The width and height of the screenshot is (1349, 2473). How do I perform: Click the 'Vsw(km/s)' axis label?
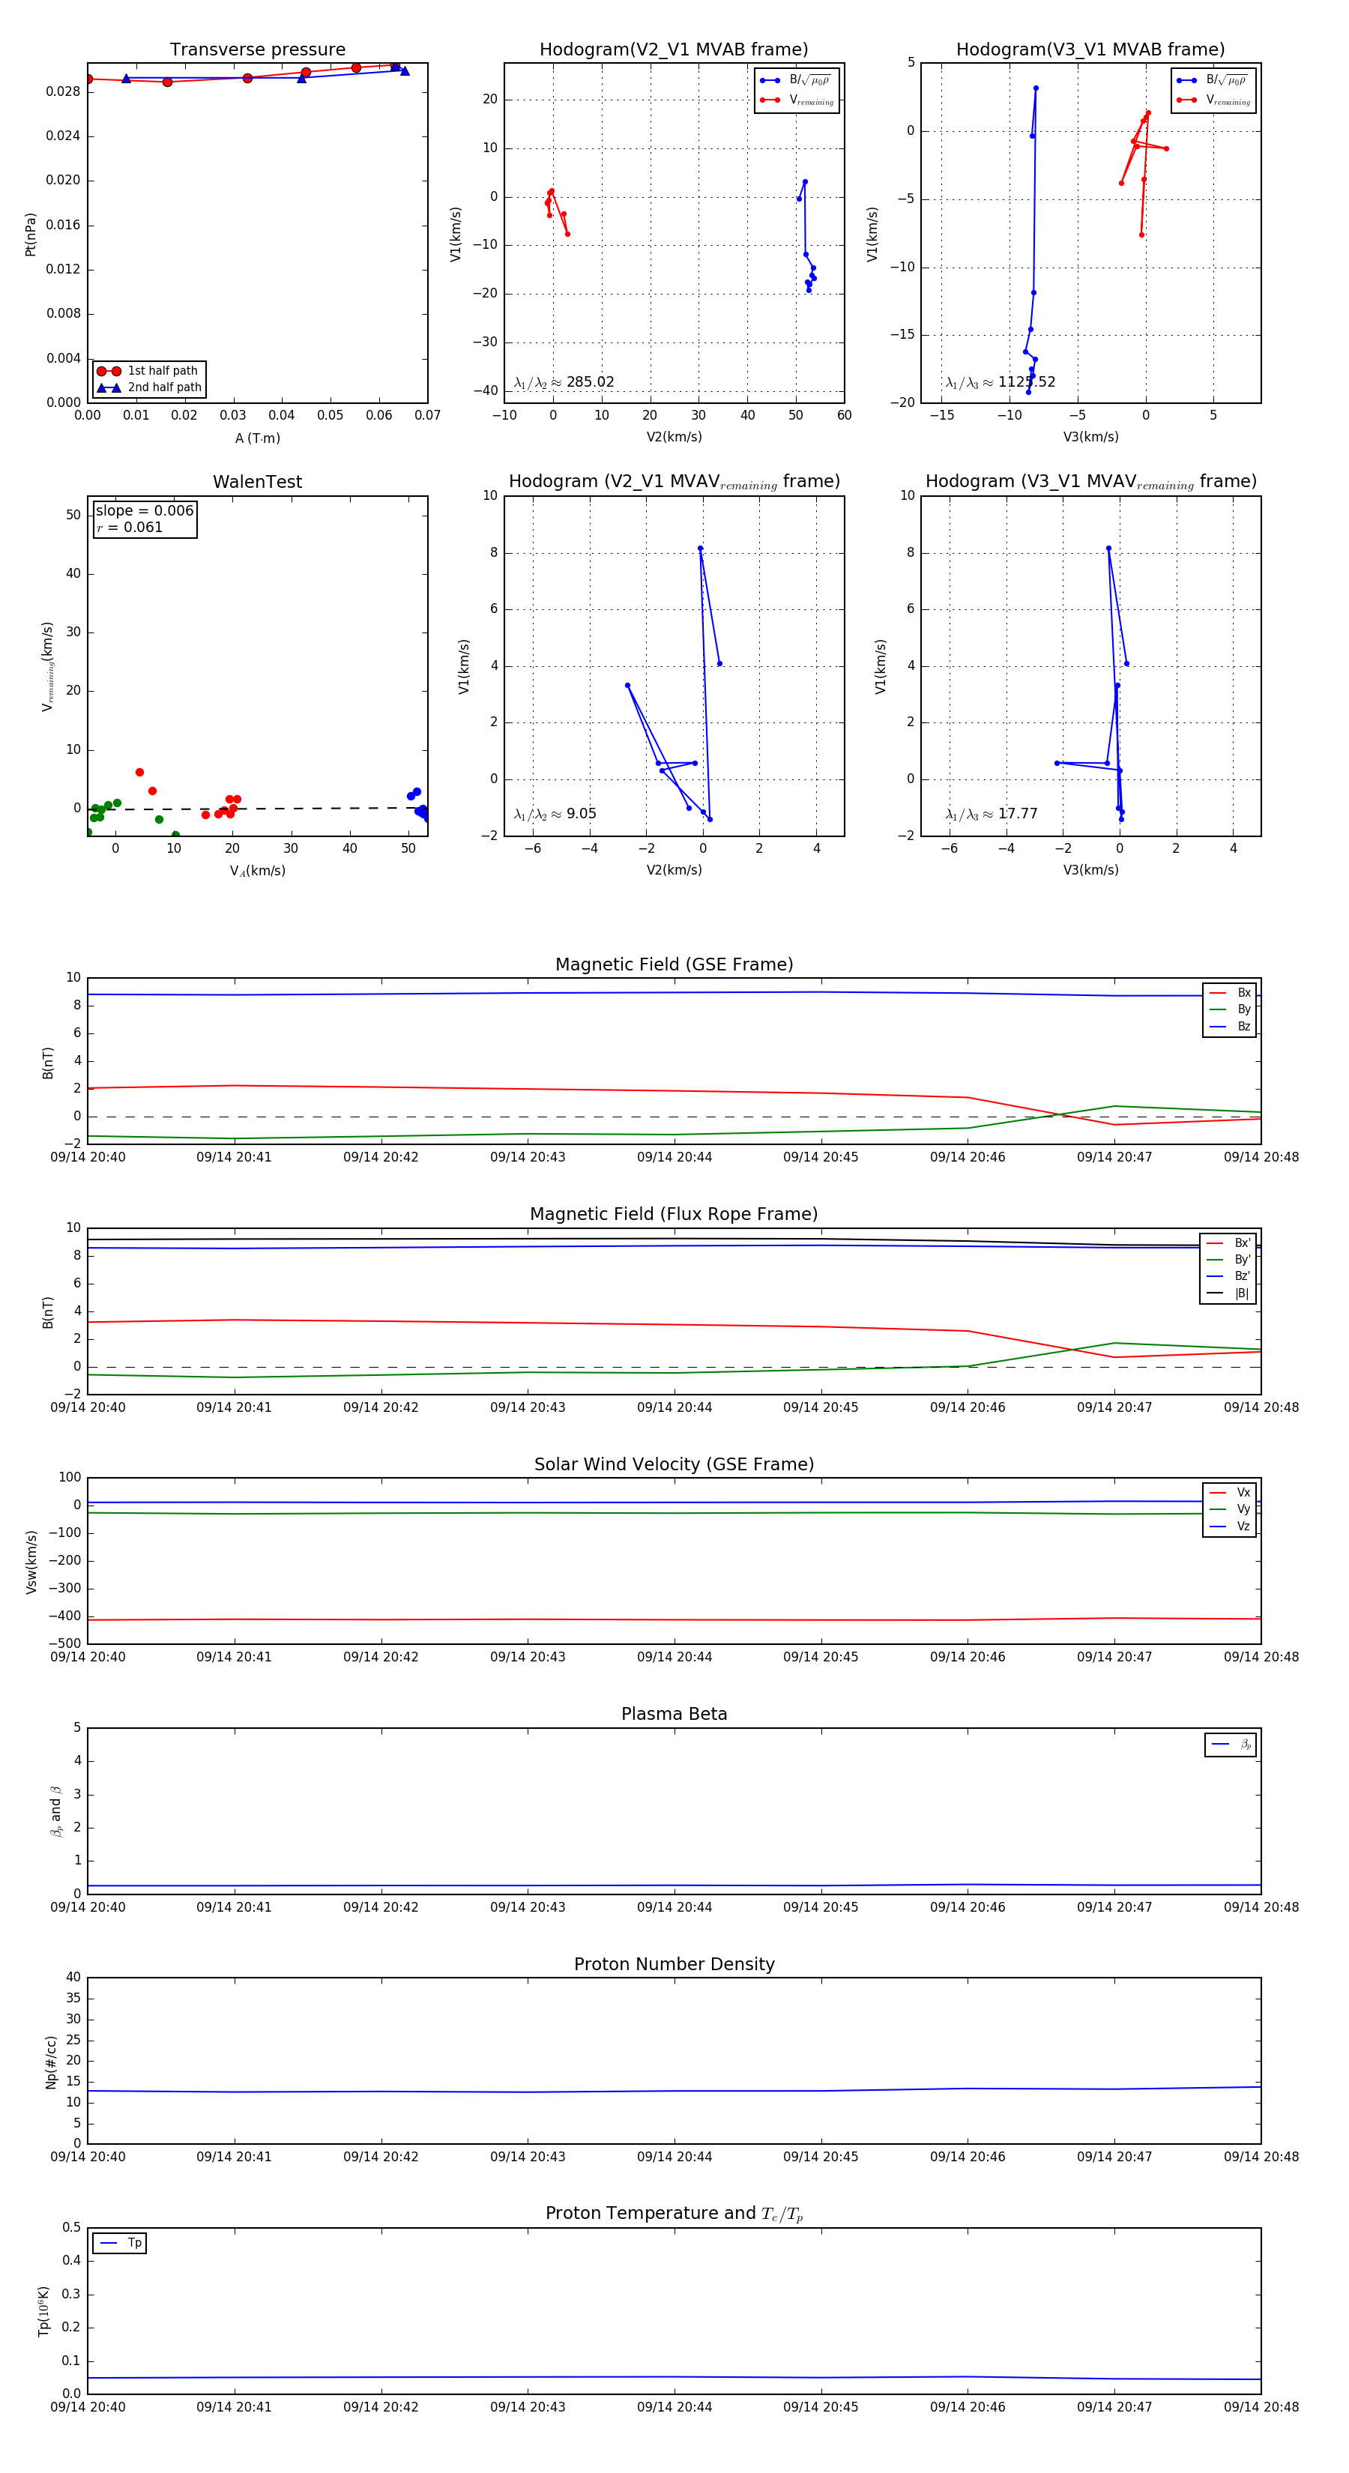31,1562
